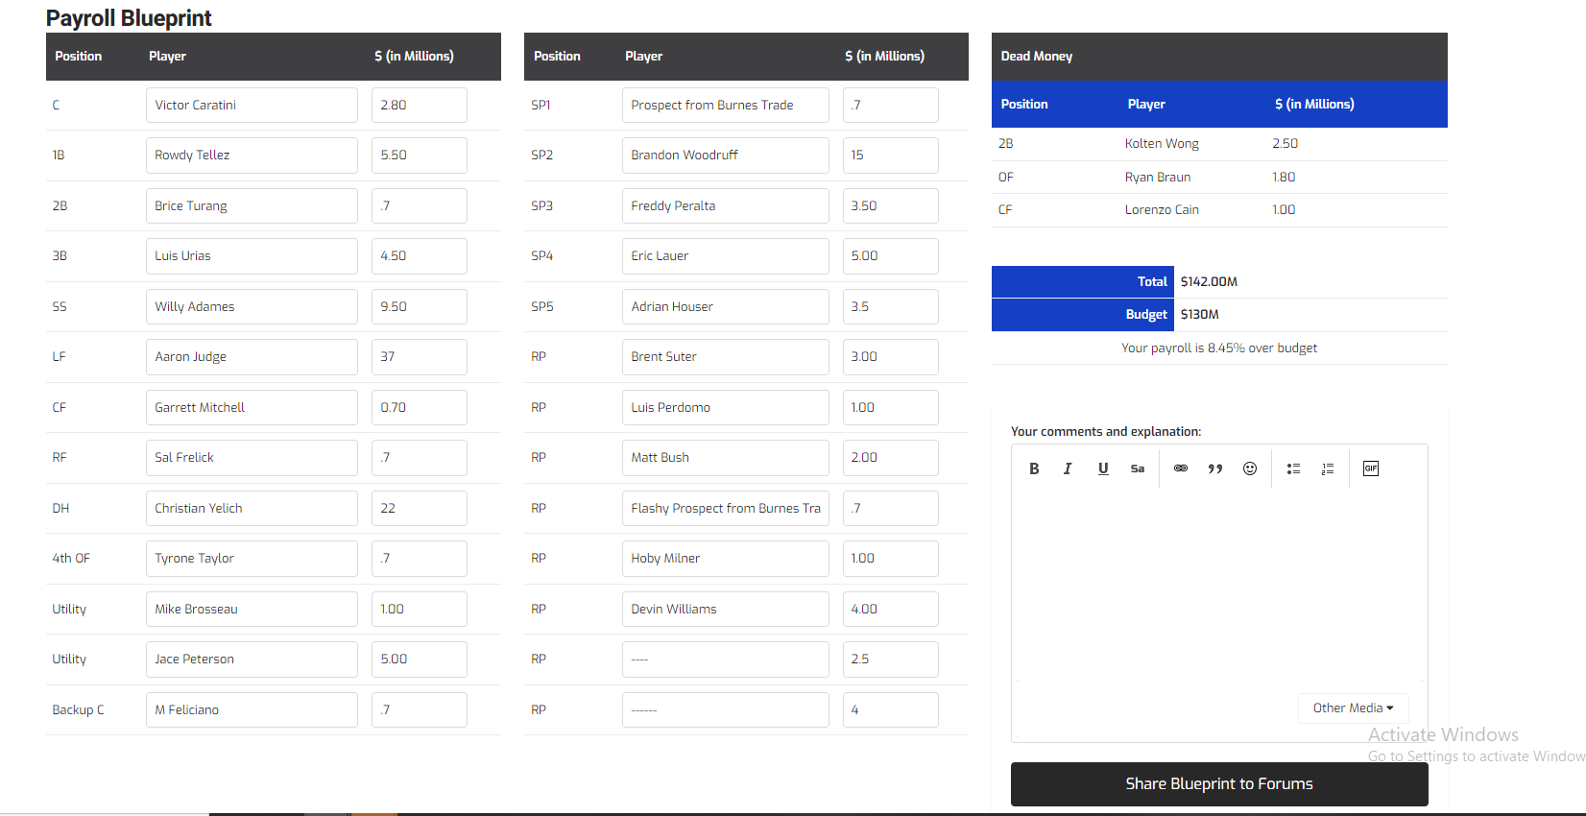This screenshot has width=1586, height=816.
Task: Expand the Other Media dropdown
Action: tap(1353, 708)
